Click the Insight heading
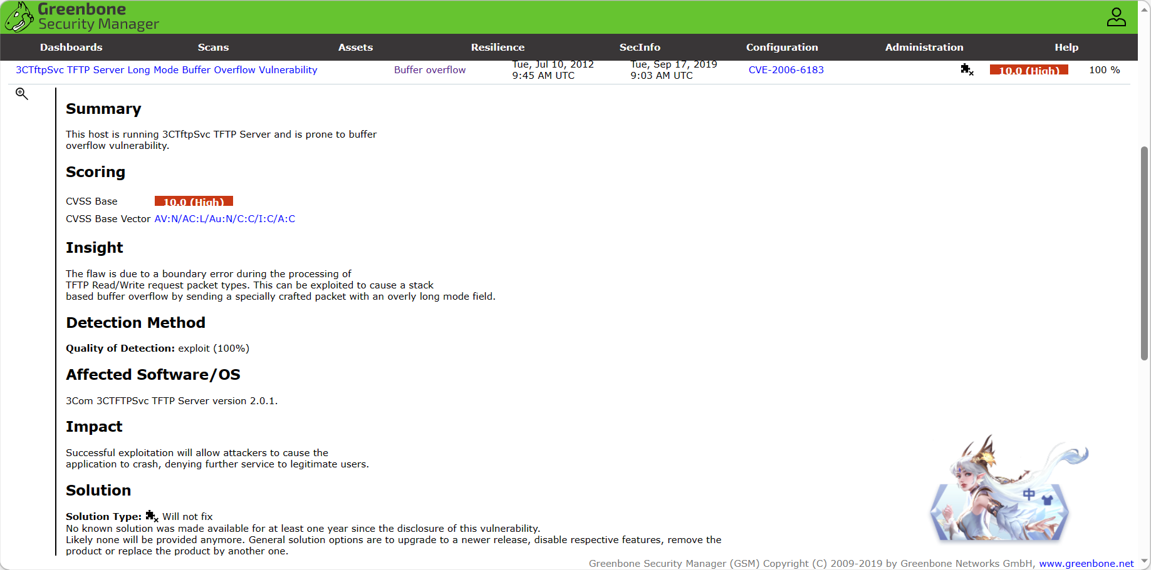The height and width of the screenshot is (570, 1151). click(x=94, y=248)
